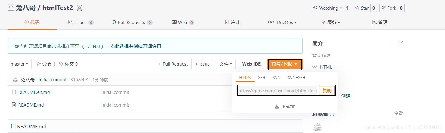445x133 pixels.
Task: Switch to the 代码 tab
Action: click(x=32, y=22)
